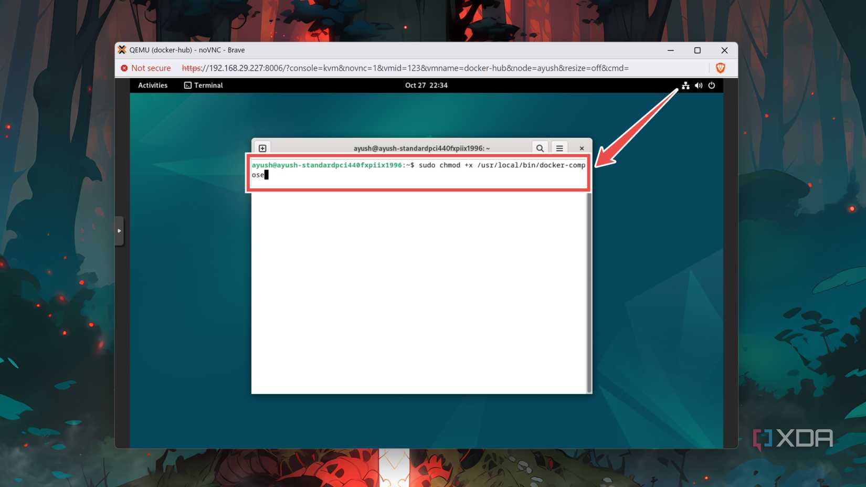Image resolution: width=866 pixels, height=487 pixels.
Task: Minimize the Brave browser window
Action: (x=671, y=50)
